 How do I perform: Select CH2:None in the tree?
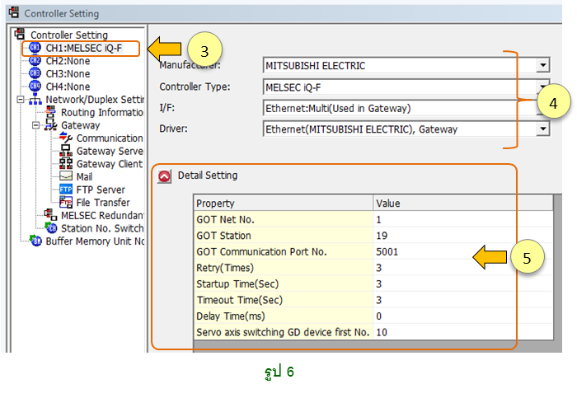68,61
